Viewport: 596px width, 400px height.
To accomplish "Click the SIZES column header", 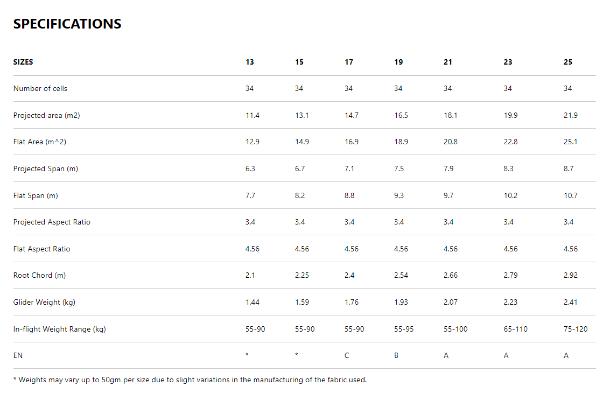I will [23, 62].
